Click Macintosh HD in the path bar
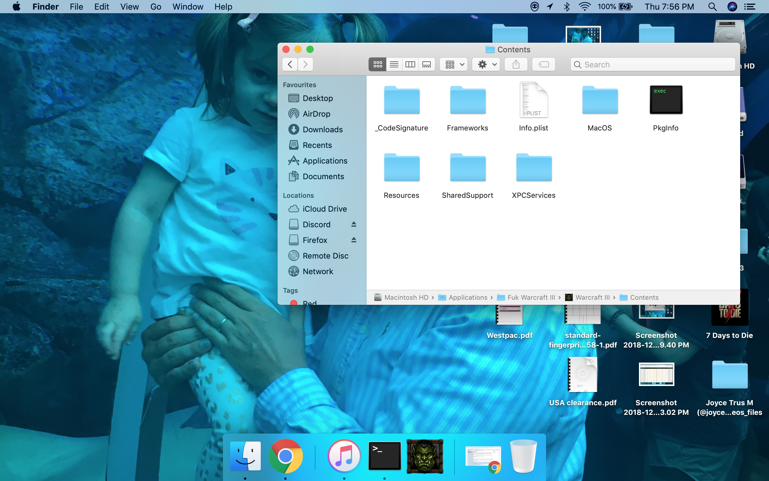The width and height of the screenshot is (769, 481). click(401, 297)
